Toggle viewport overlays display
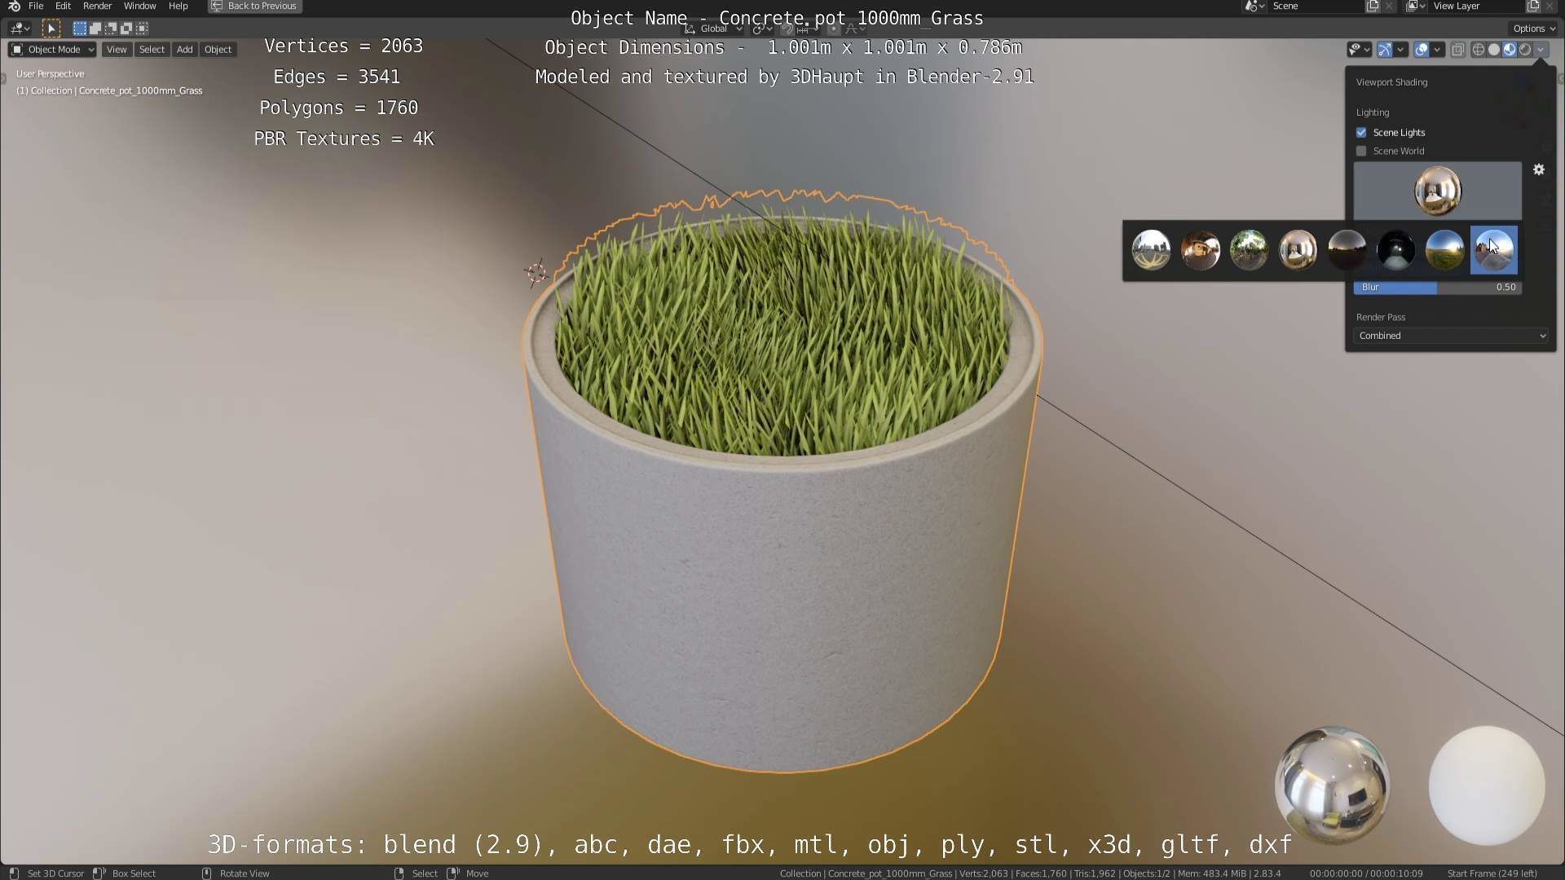This screenshot has height=880, width=1565. tap(1422, 50)
